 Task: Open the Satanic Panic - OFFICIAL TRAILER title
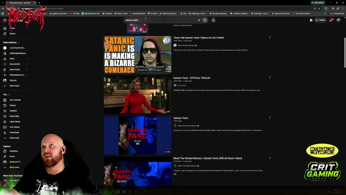pos(192,78)
